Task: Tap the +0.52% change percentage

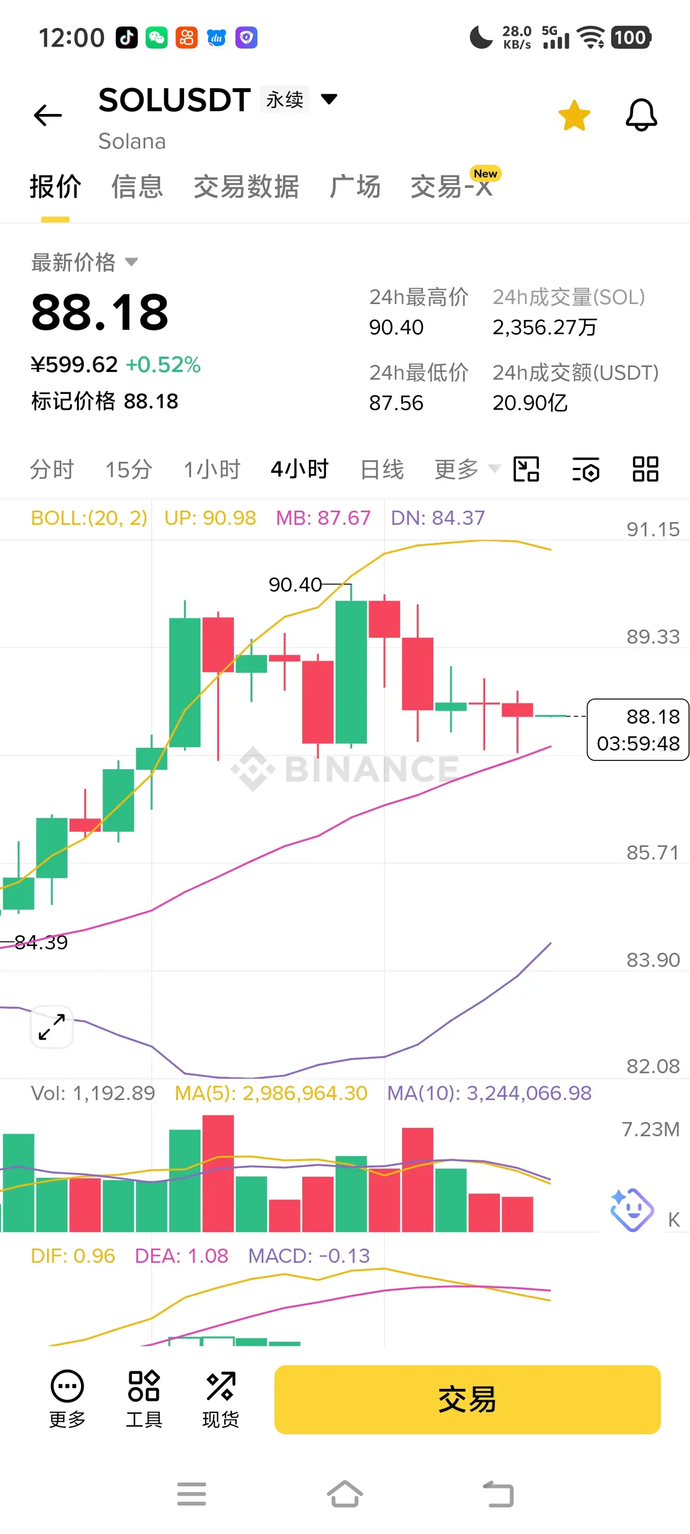Action: click(x=163, y=364)
